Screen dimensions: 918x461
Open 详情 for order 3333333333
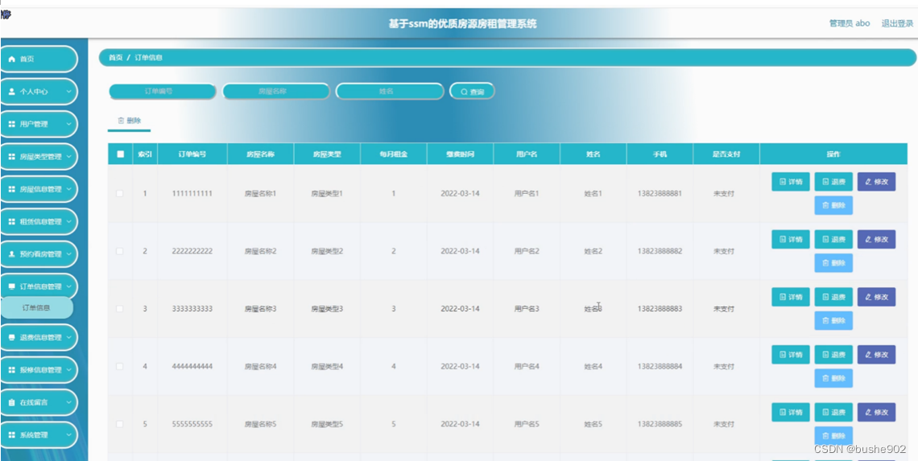pyautogui.click(x=791, y=297)
